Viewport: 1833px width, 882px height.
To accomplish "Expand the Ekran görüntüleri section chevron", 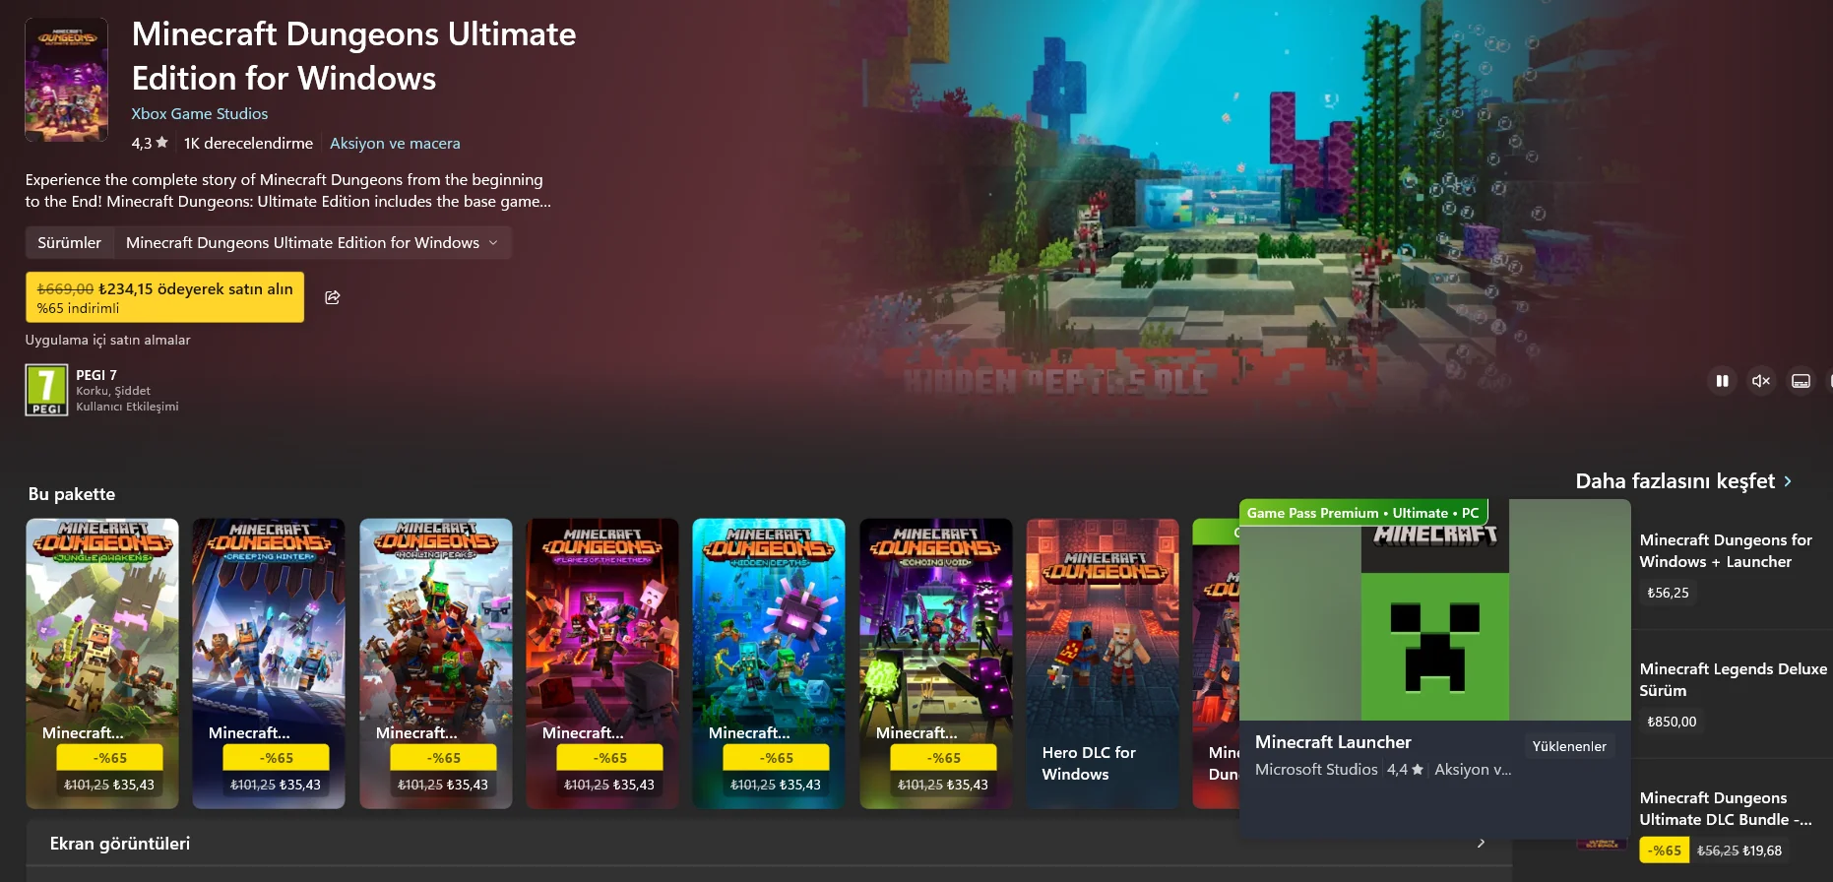I will [x=1481, y=844].
